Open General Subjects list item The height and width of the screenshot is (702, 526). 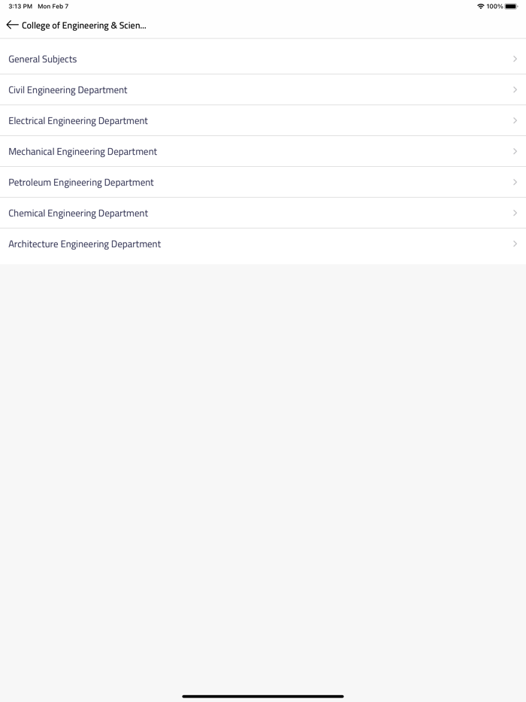43,59
